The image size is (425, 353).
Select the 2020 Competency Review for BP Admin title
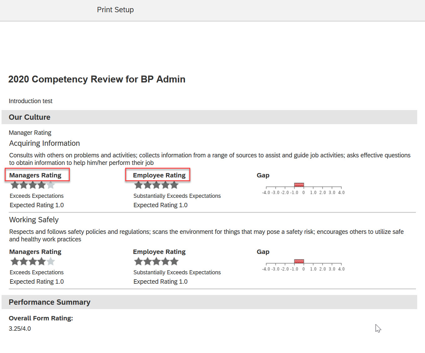point(97,79)
